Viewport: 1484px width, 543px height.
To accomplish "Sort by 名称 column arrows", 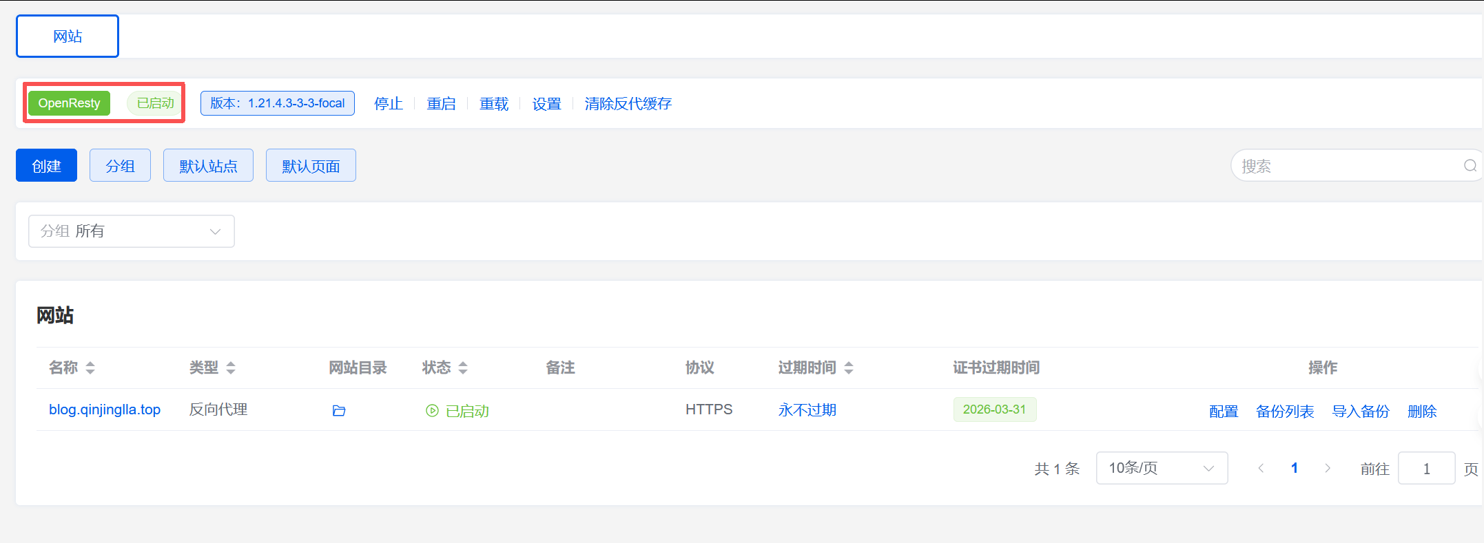I will click(90, 368).
